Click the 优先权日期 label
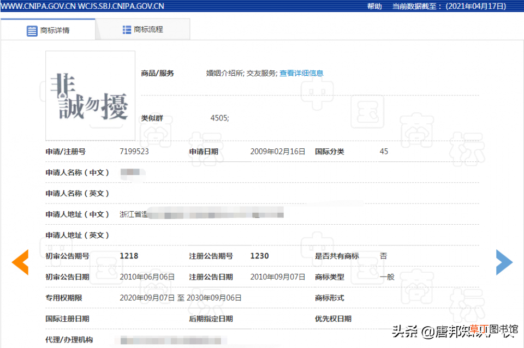Image resolution: width=524 pixels, height=348 pixels. pyautogui.click(x=333, y=319)
